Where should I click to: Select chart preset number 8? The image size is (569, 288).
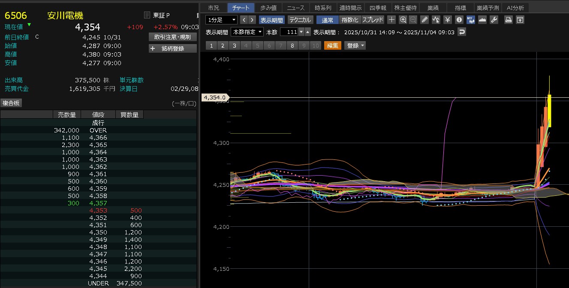[x=292, y=45]
